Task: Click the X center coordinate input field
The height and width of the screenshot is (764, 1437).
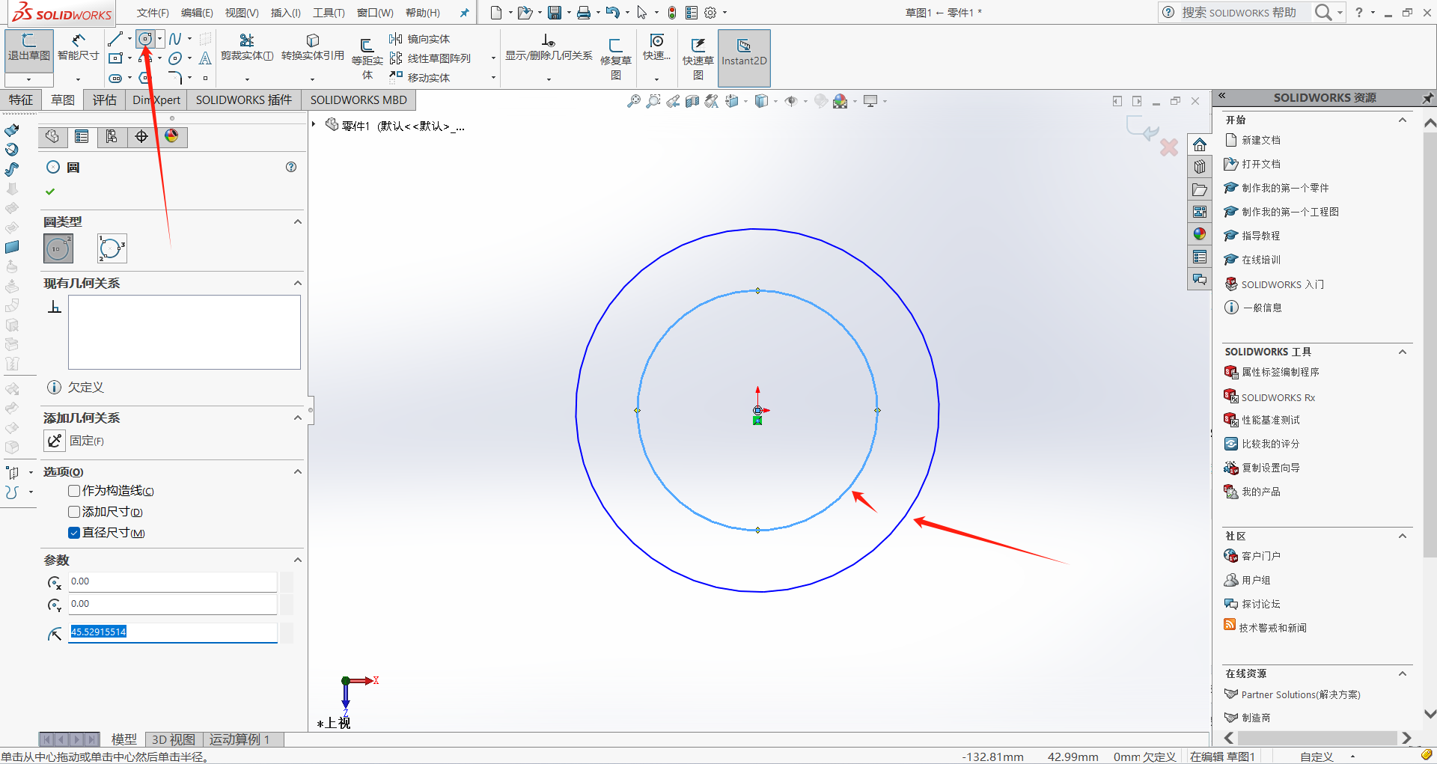Action: tap(173, 581)
